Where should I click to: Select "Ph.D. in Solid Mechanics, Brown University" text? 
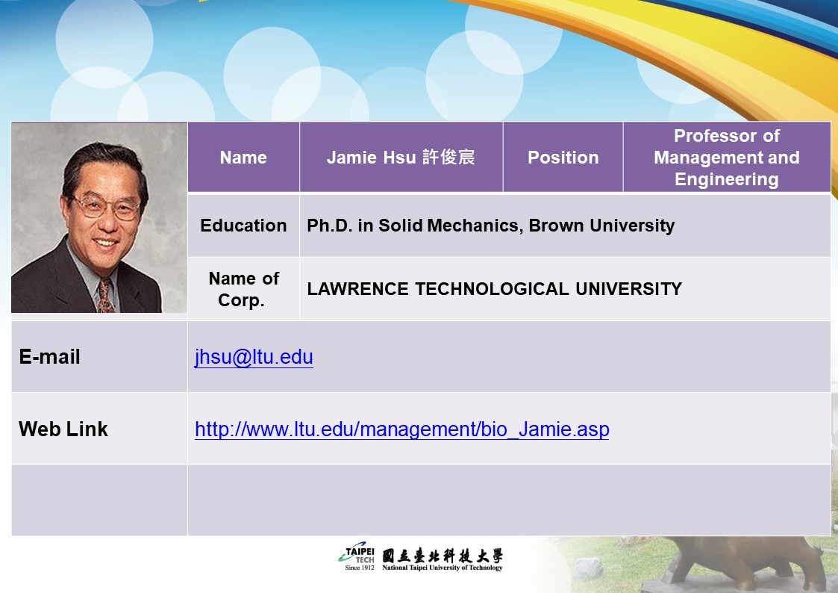coord(490,226)
